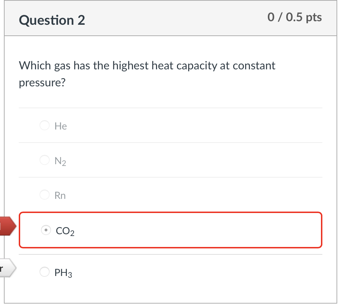The width and height of the screenshot is (339, 305).
Task: Click the He answer label text
Action: (x=61, y=126)
